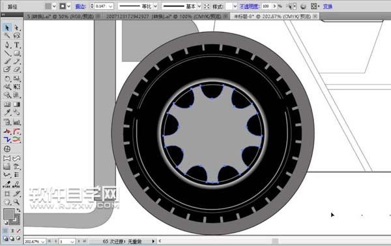Select the Pen tool
This screenshot has width=391, height=246.
7,45
